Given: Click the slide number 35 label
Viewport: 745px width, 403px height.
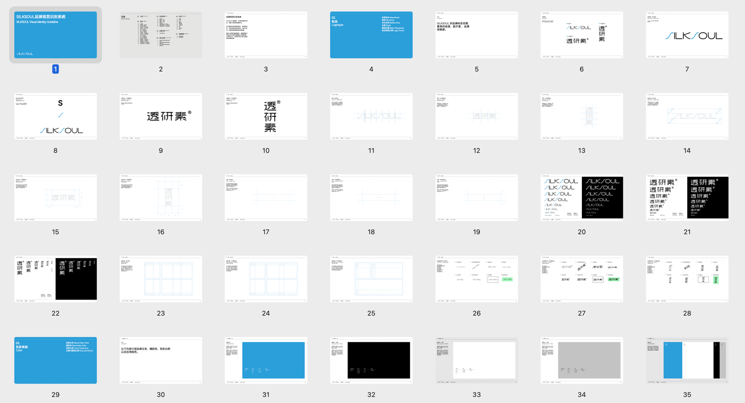Looking at the screenshot, I should (x=687, y=394).
